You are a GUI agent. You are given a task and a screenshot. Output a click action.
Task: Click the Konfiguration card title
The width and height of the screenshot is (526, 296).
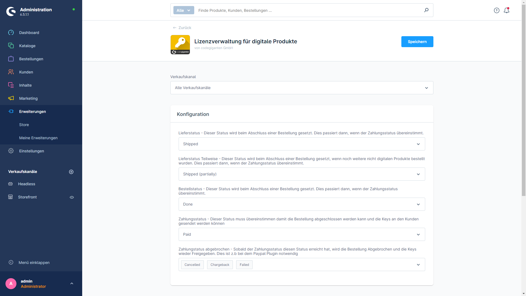193,114
